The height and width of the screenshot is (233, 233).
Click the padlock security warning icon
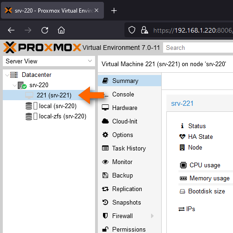point(144,30)
